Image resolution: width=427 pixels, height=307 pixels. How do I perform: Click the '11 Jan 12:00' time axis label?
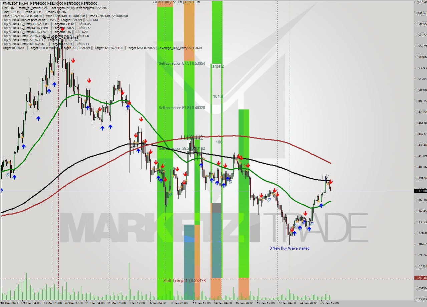click(x=201, y=303)
